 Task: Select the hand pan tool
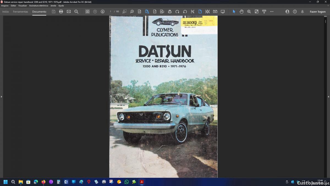[x=241, y=12]
